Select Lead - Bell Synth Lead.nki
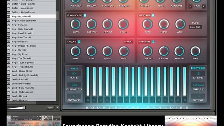Viewport: 224px width, 126px height. point(31,75)
